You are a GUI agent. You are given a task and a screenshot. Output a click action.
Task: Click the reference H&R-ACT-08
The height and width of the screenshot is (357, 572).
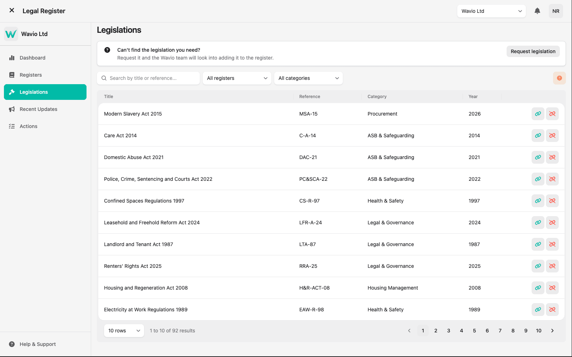[314, 288]
